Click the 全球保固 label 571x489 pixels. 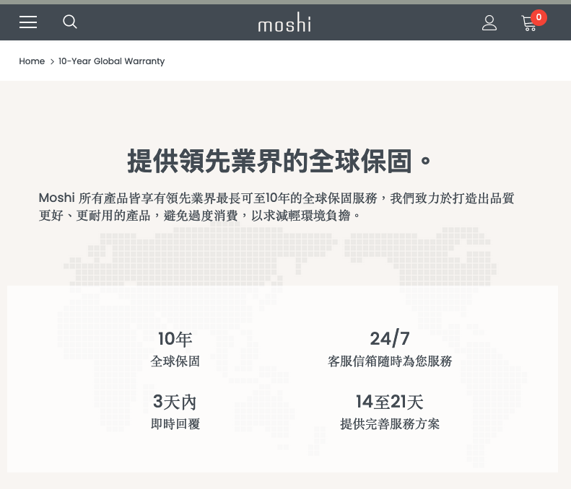point(175,361)
